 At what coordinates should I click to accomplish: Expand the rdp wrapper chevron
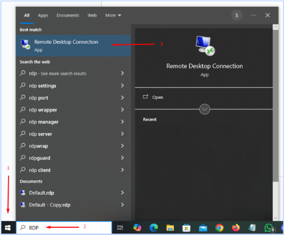(123, 110)
